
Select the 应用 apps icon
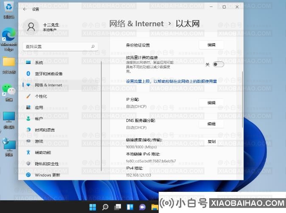tap(28, 108)
